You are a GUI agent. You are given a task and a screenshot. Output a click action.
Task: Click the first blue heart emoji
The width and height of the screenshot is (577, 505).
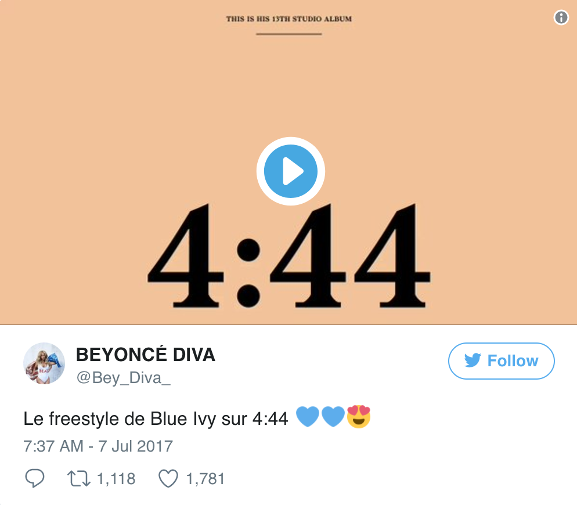click(x=307, y=417)
